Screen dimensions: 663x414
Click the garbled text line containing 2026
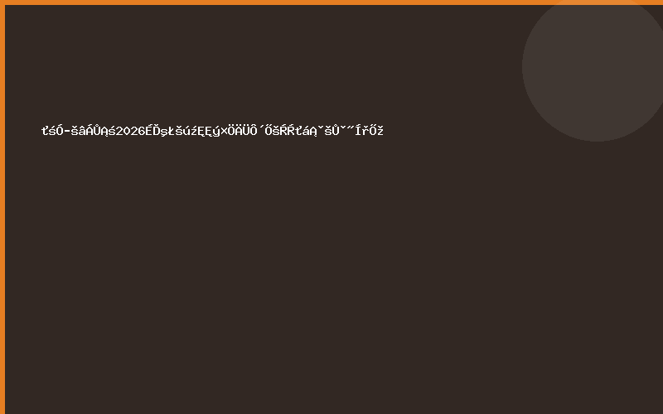(212, 131)
